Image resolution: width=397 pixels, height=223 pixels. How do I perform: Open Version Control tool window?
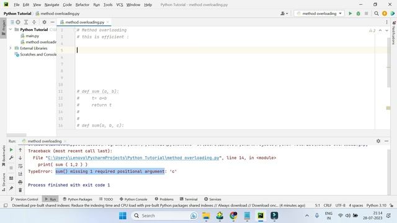[x=24, y=199]
